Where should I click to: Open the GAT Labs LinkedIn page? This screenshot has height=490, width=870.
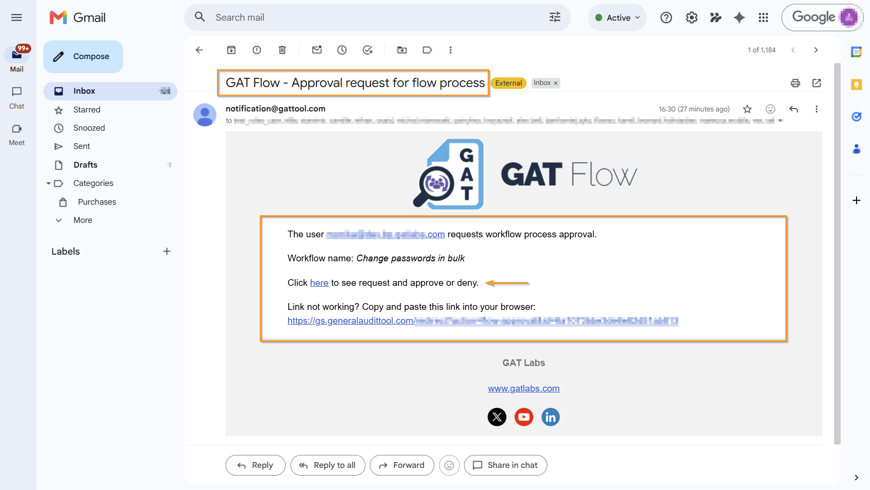[x=551, y=417]
